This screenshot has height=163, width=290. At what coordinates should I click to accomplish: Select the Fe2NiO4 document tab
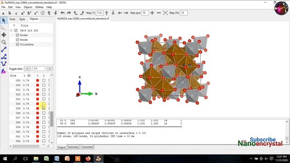[83, 19]
